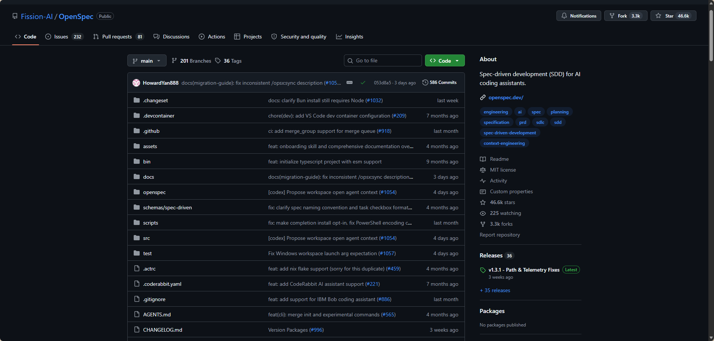
Task: Open the schemas/spec-driven folder
Action: [x=167, y=207]
